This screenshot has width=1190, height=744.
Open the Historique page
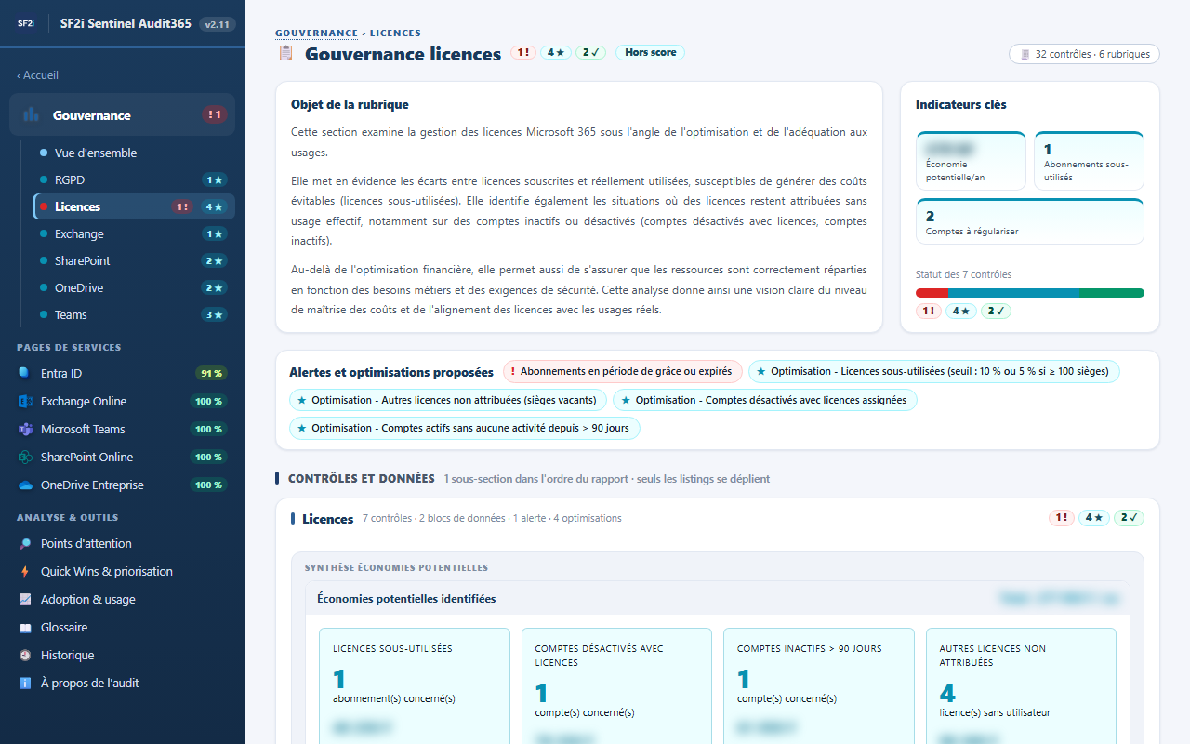tap(123, 655)
